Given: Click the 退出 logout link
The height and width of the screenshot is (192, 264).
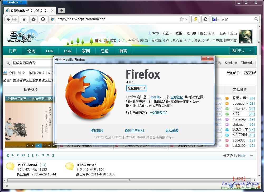Looking at the screenshot, I should point(233,33).
